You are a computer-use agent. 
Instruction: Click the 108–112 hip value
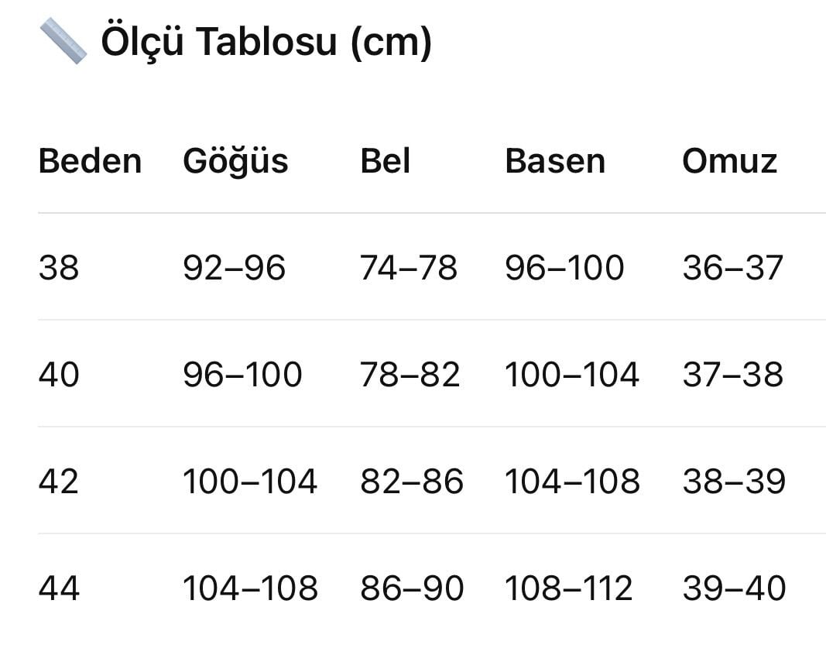(x=568, y=588)
